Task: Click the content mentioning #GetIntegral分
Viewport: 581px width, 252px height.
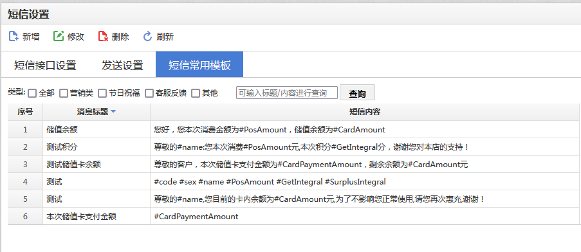Action: (311, 147)
